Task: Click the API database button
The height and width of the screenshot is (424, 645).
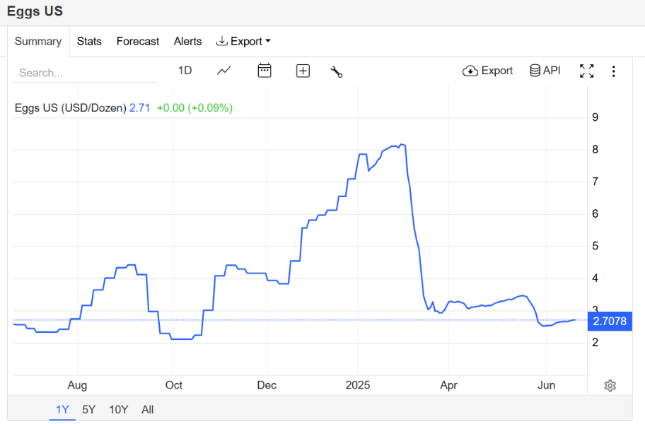Action: tap(545, 71)
